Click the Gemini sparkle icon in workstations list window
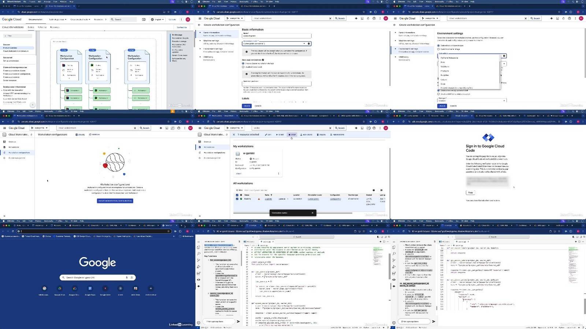Screen dimensions: 586x329 pyautogui.click(x=356, y=128)
